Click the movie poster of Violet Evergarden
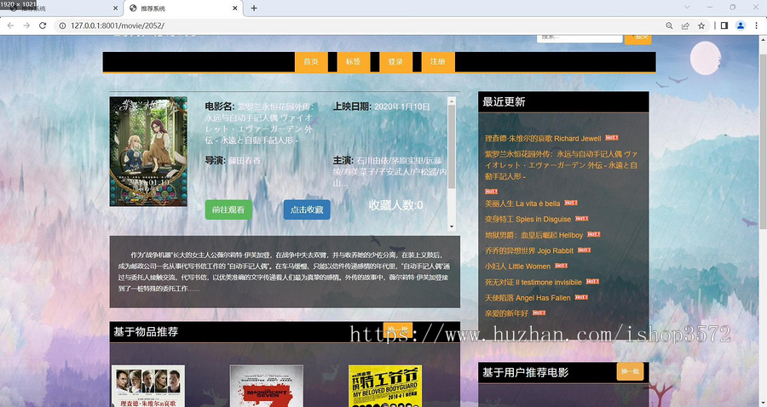Screen dimensions: 767x407 coord(148,152)
